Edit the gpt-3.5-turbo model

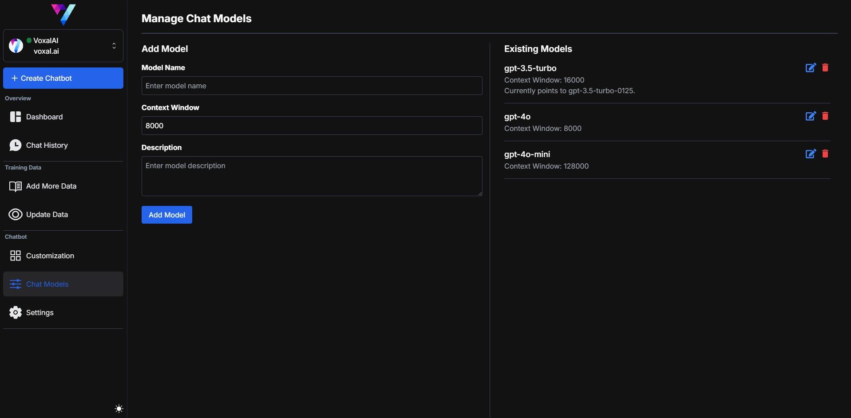[x=811, y=68]
